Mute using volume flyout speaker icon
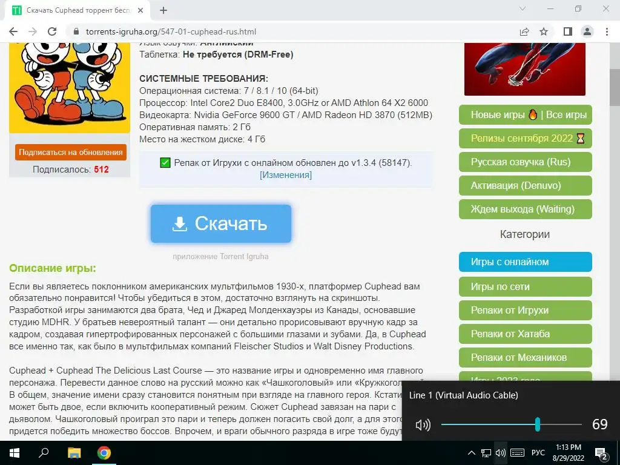The width and height of the screenshot is (620, 465). (x=423, y=425)
